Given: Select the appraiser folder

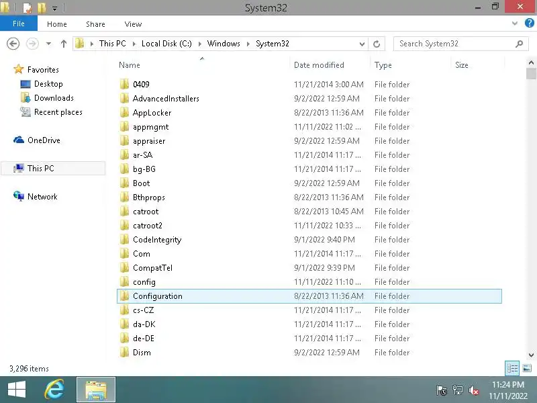Looking at the screenshot, I should [149, 141].
